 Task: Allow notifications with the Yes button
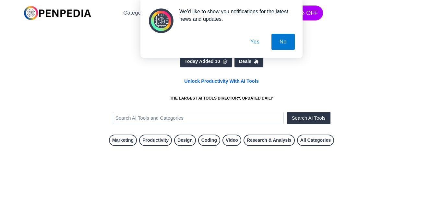pos(255,42)
